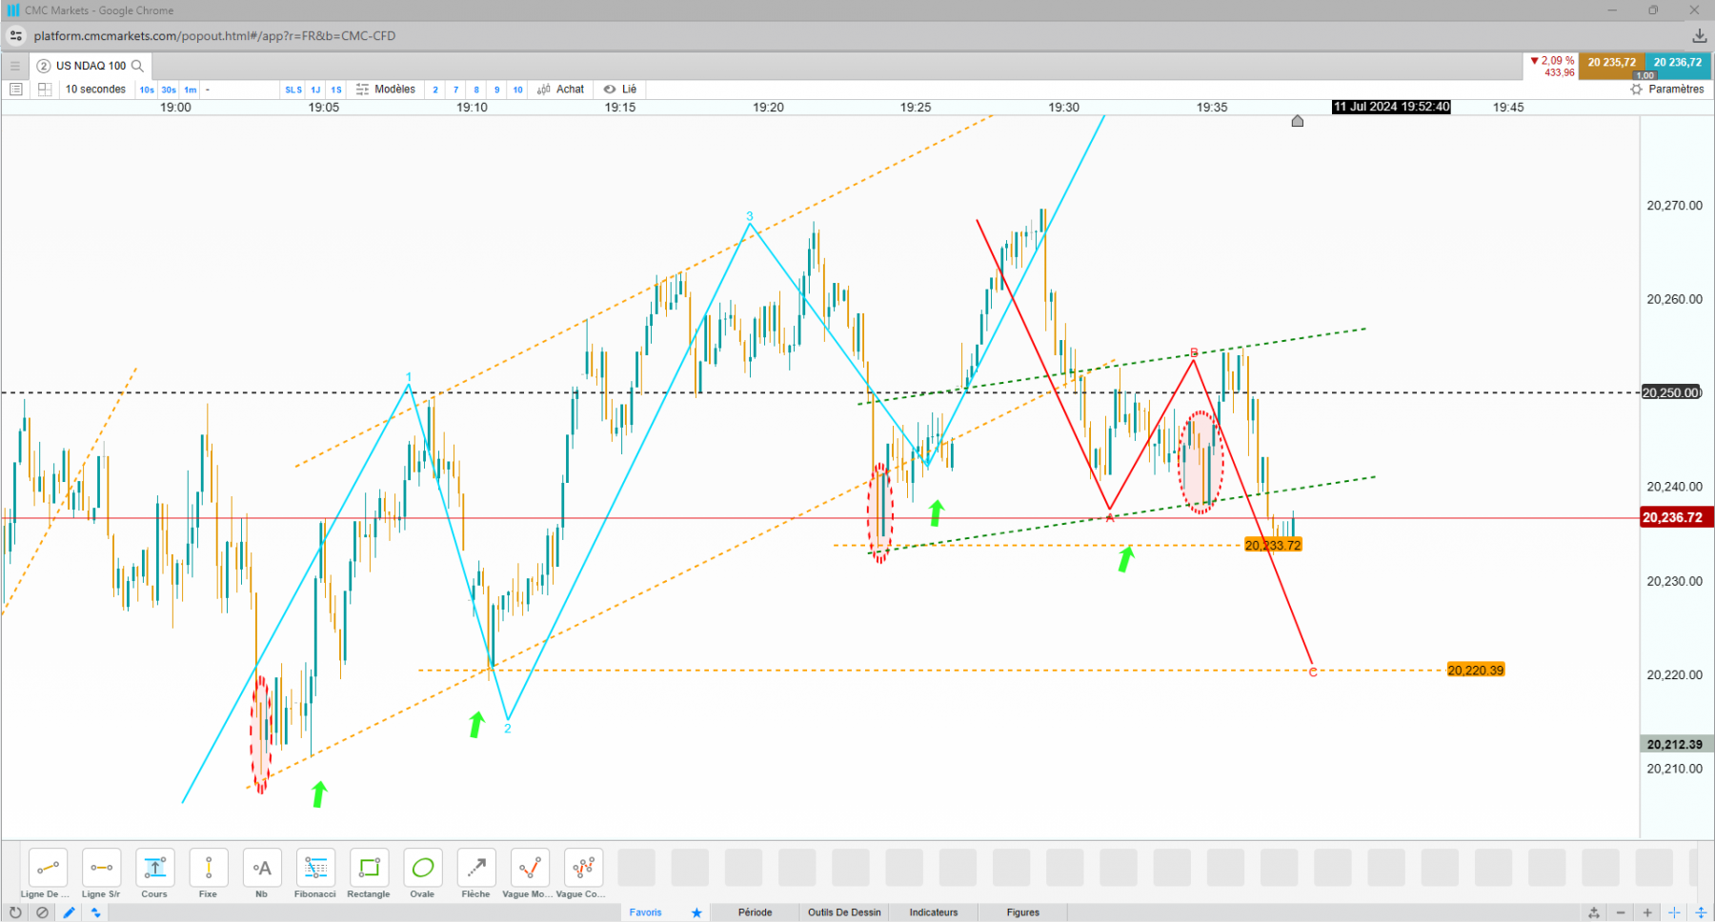Select the Flèche arrow tool
Image resolution: width=1715 pixels, height=922 pixels.
[475, 868]
